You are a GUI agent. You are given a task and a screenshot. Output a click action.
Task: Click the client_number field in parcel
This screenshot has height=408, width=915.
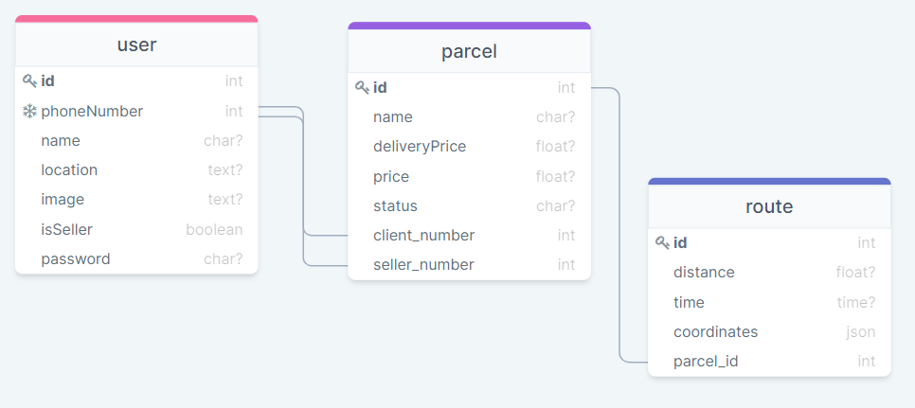469,236
